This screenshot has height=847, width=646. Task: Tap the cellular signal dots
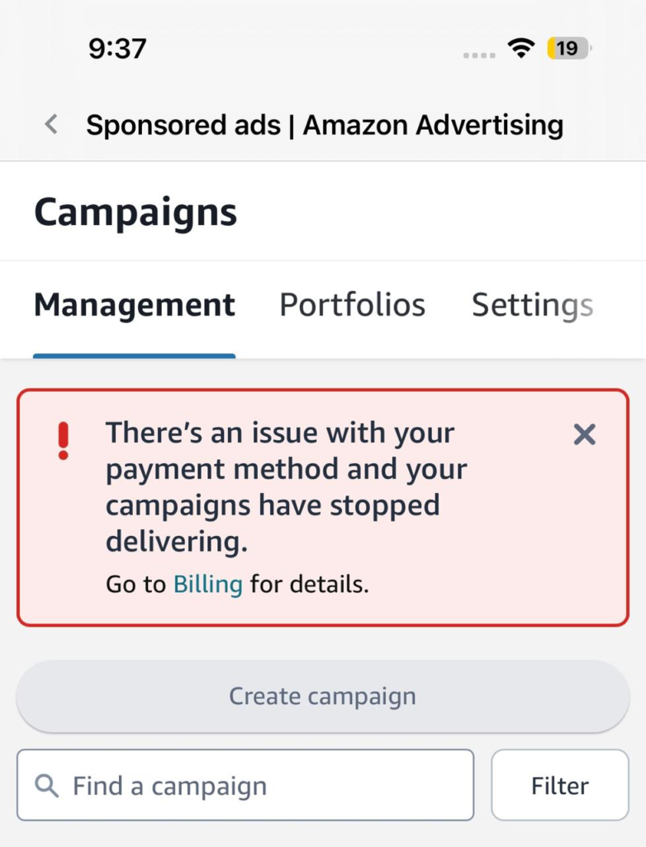click(x=479, y=55)
